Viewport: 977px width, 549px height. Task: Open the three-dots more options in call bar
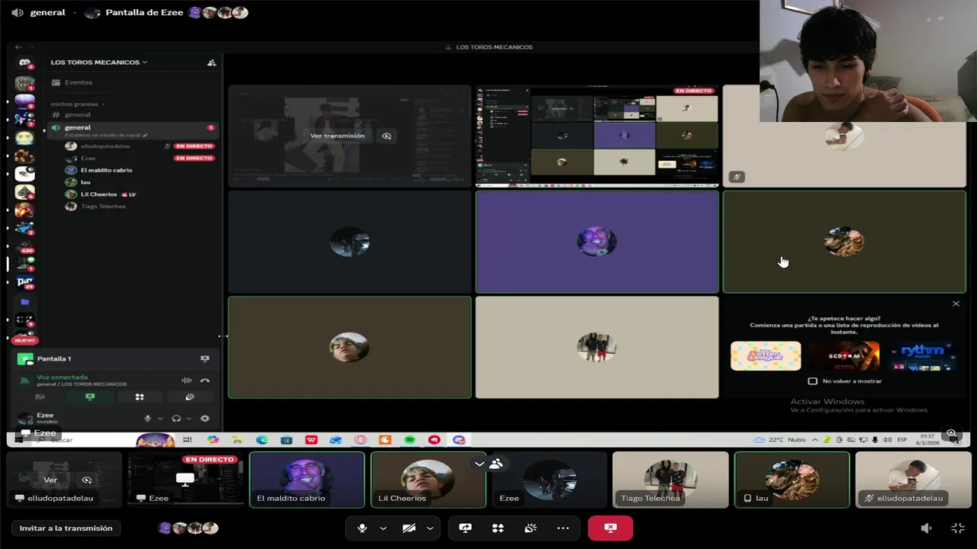pyautogui.click(x=563, y=528)
